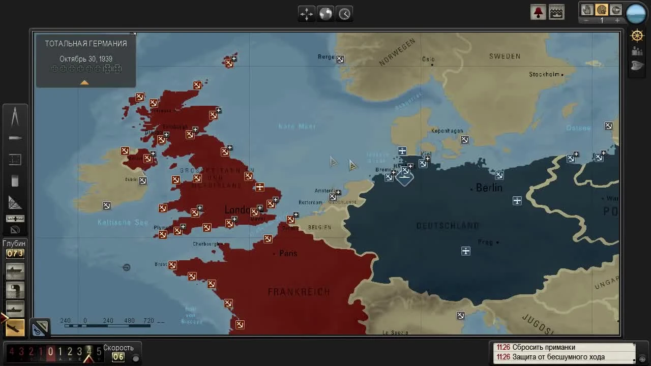Select the Kopenhagen port anchor marker
Screen dimensions: 651x366
pos(464,140)
